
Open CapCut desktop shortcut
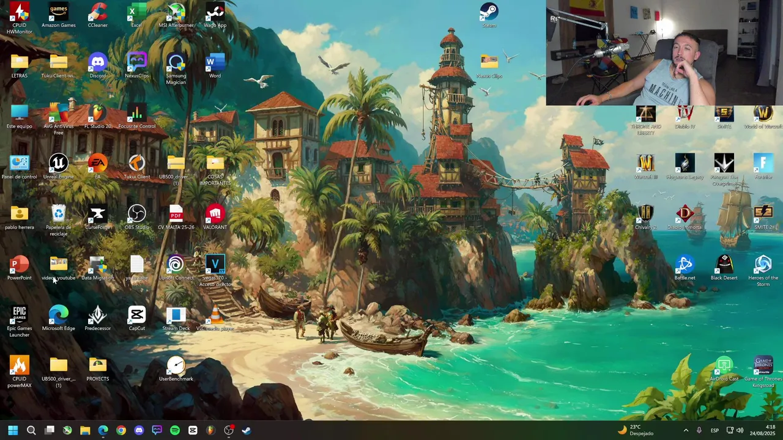click(x=137, y=318)
